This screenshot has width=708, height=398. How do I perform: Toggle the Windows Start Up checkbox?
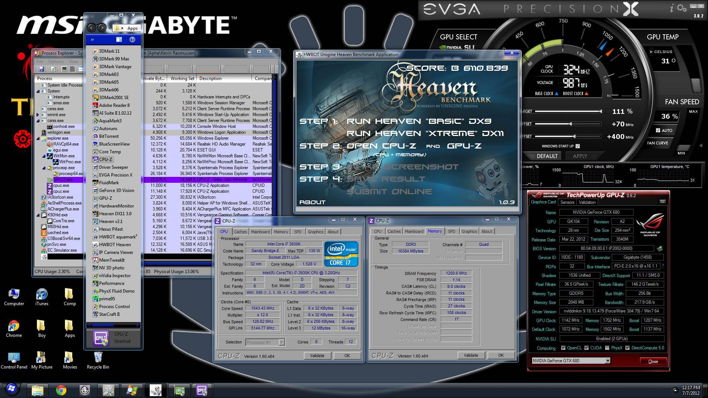(x=577, y=146)
